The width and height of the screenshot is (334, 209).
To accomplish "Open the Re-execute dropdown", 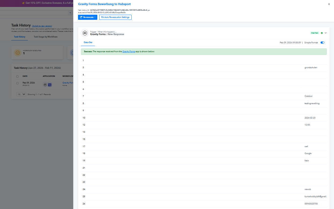I will click(x=87, y=17).
